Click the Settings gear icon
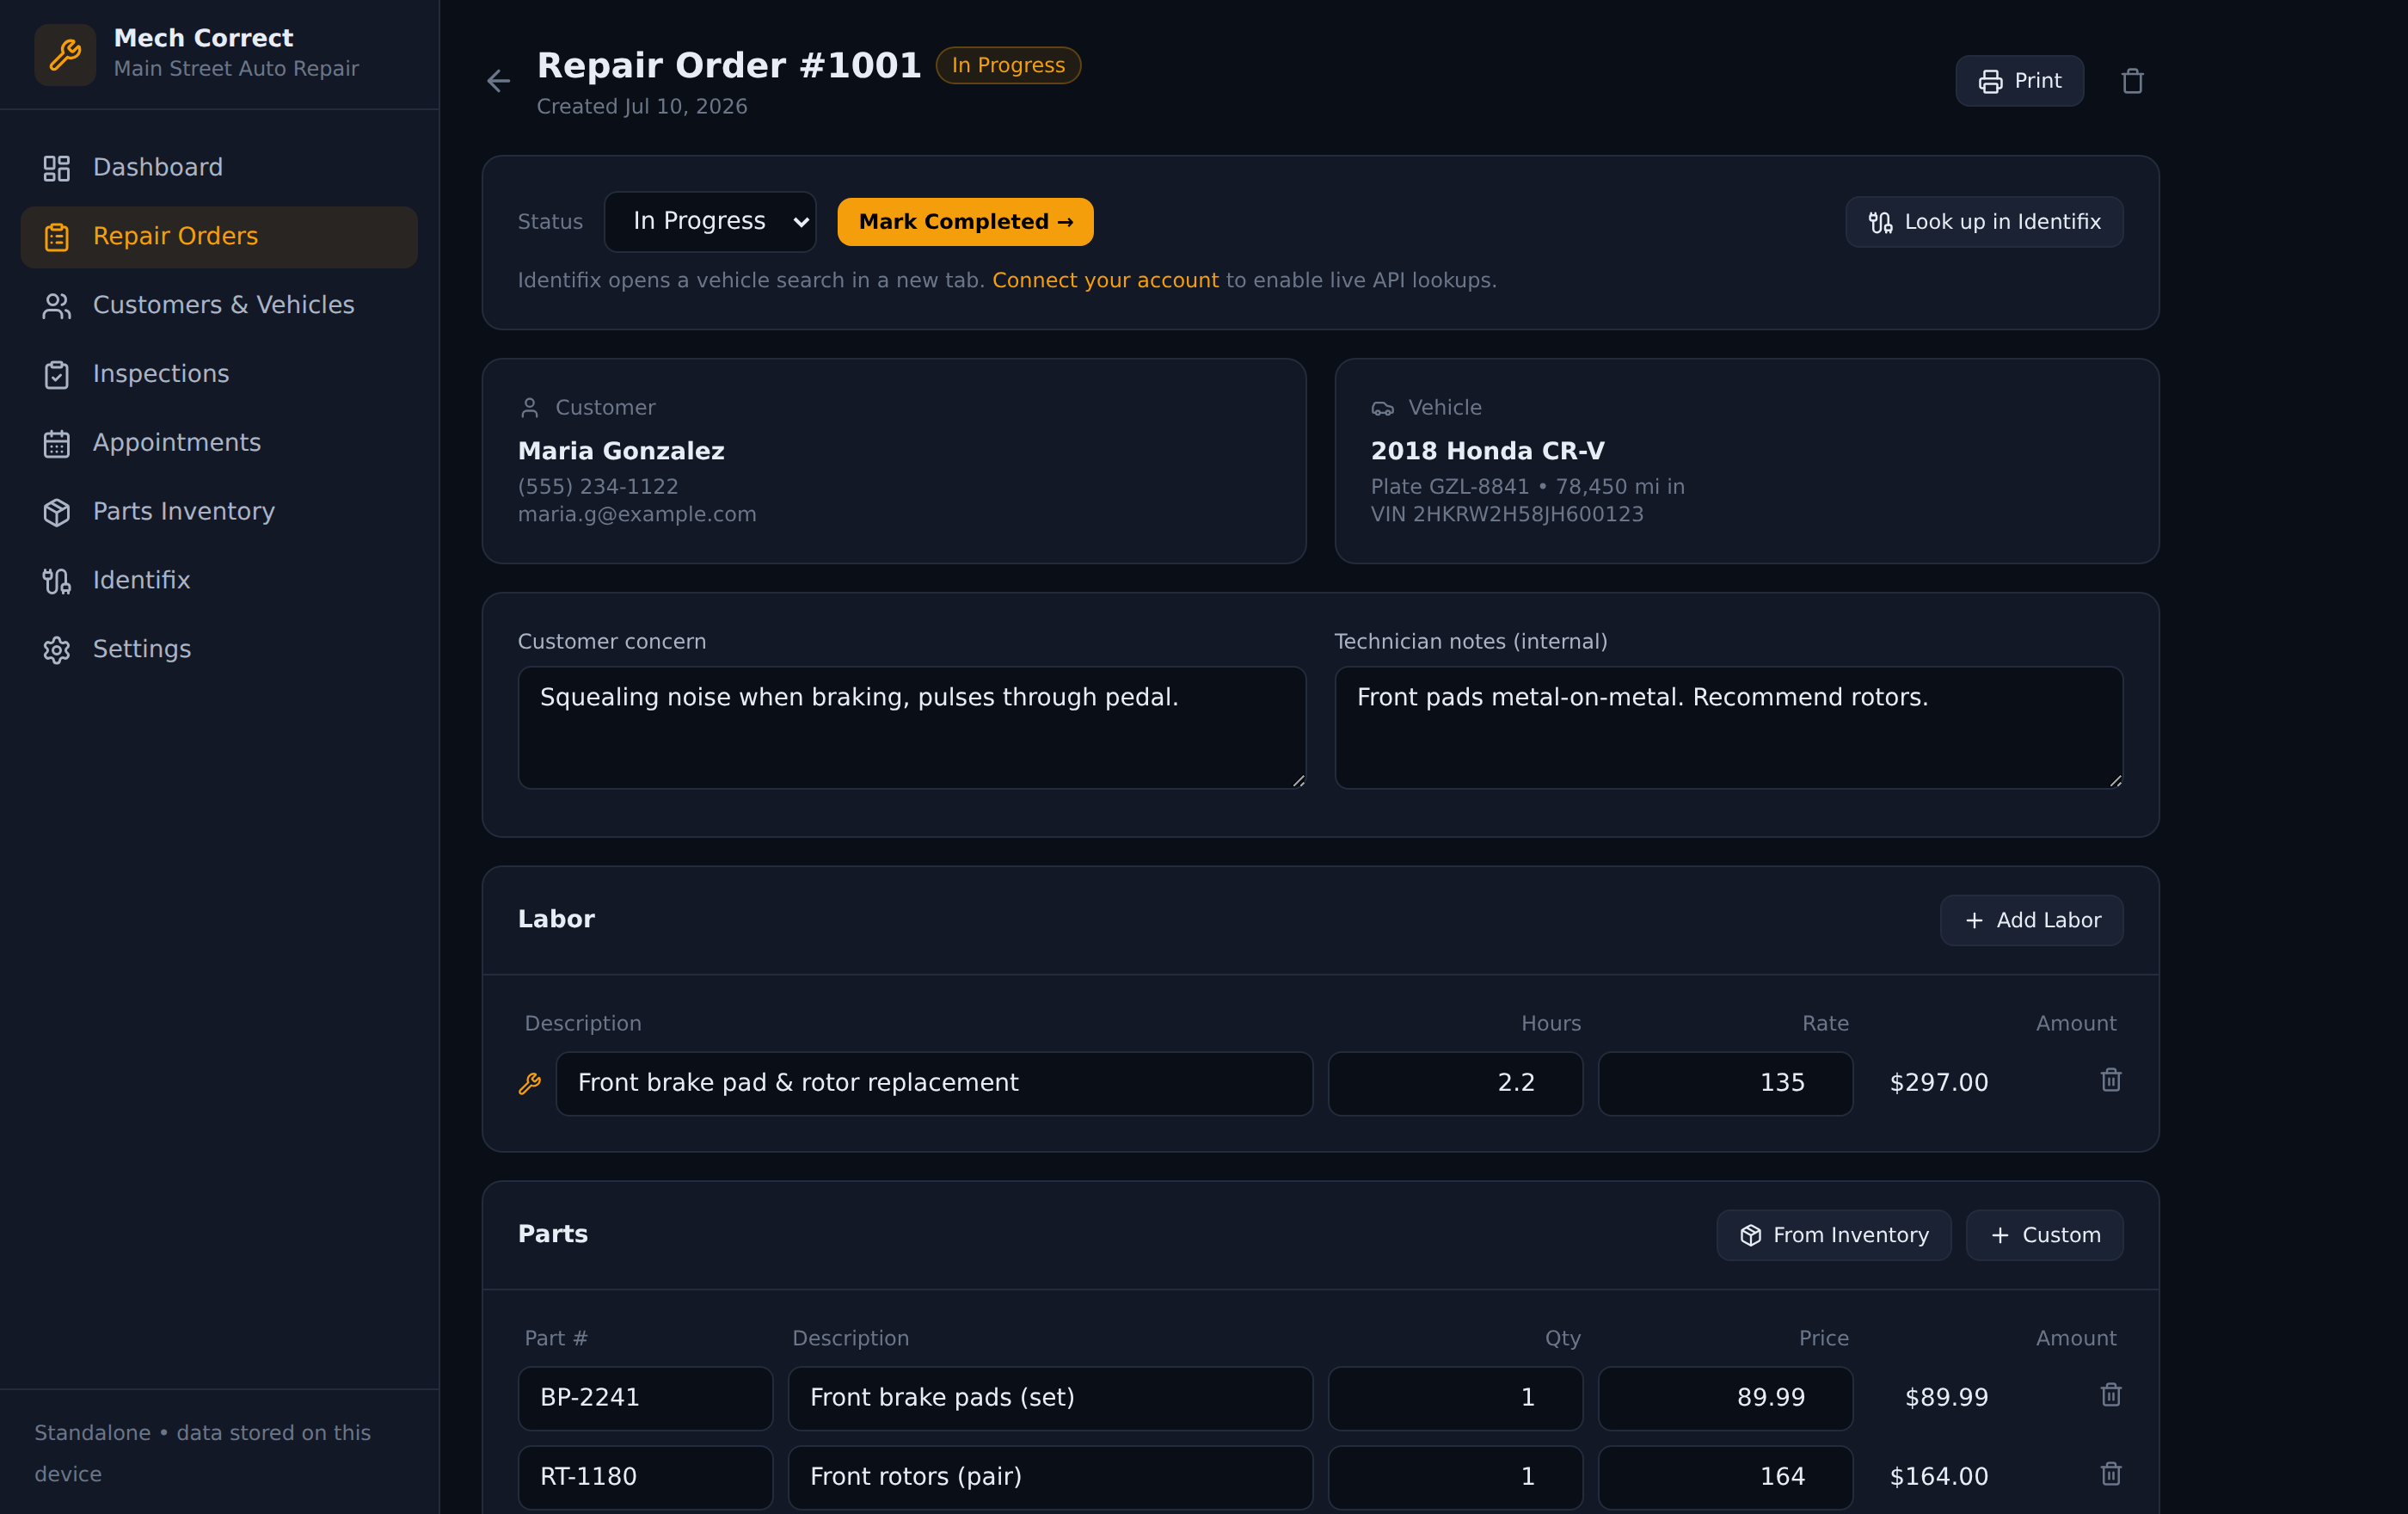This screenshot has width=2408, height=1514. click(57, 650)
